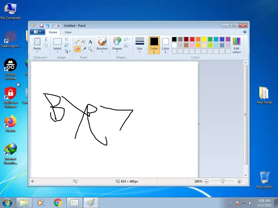278x208 pixels.
Task: Activate Color 2 background selector
Action: (165, 45)
